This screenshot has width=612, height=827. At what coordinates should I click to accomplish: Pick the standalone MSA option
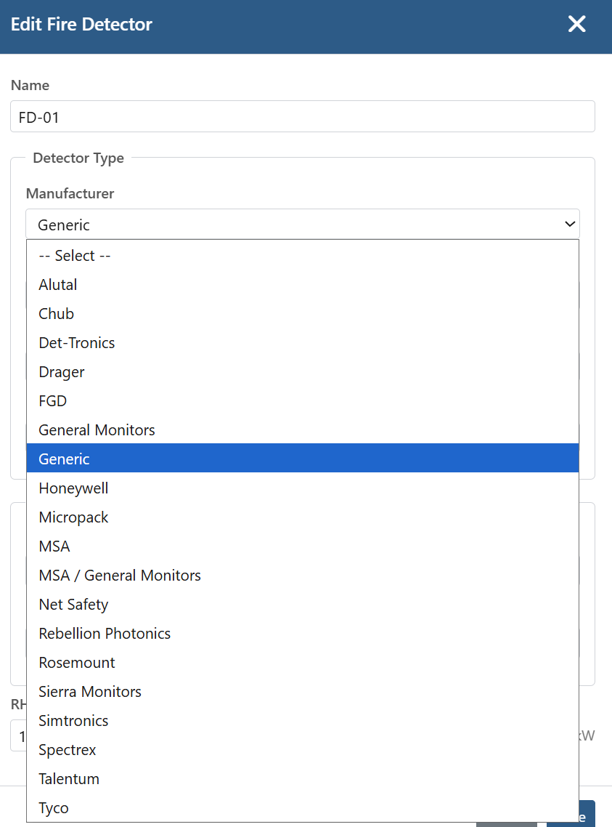click(x=303, y=546)
